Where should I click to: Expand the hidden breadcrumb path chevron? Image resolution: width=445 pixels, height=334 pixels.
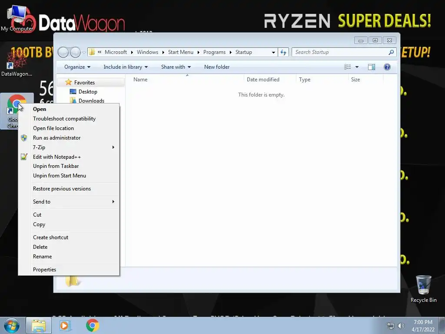pyautogui.click(x=100, y=52)
